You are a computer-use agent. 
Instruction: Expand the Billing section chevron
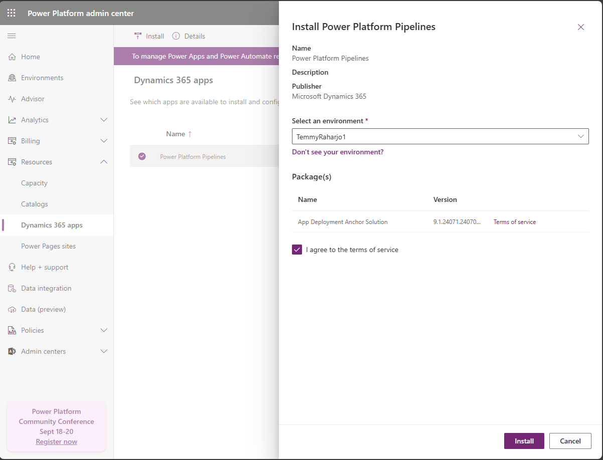pos(104,141)
